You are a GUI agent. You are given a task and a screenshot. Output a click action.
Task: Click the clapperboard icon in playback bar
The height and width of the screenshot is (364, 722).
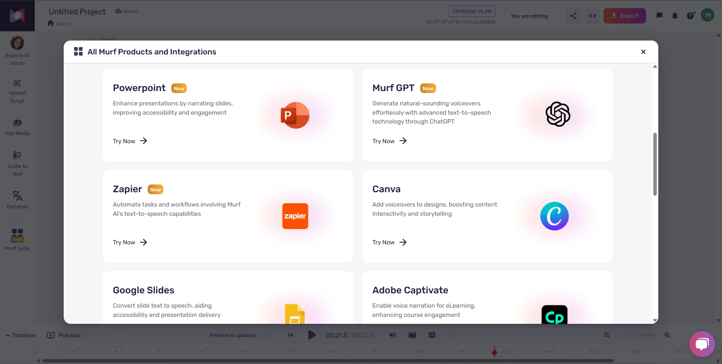(412, 335)
